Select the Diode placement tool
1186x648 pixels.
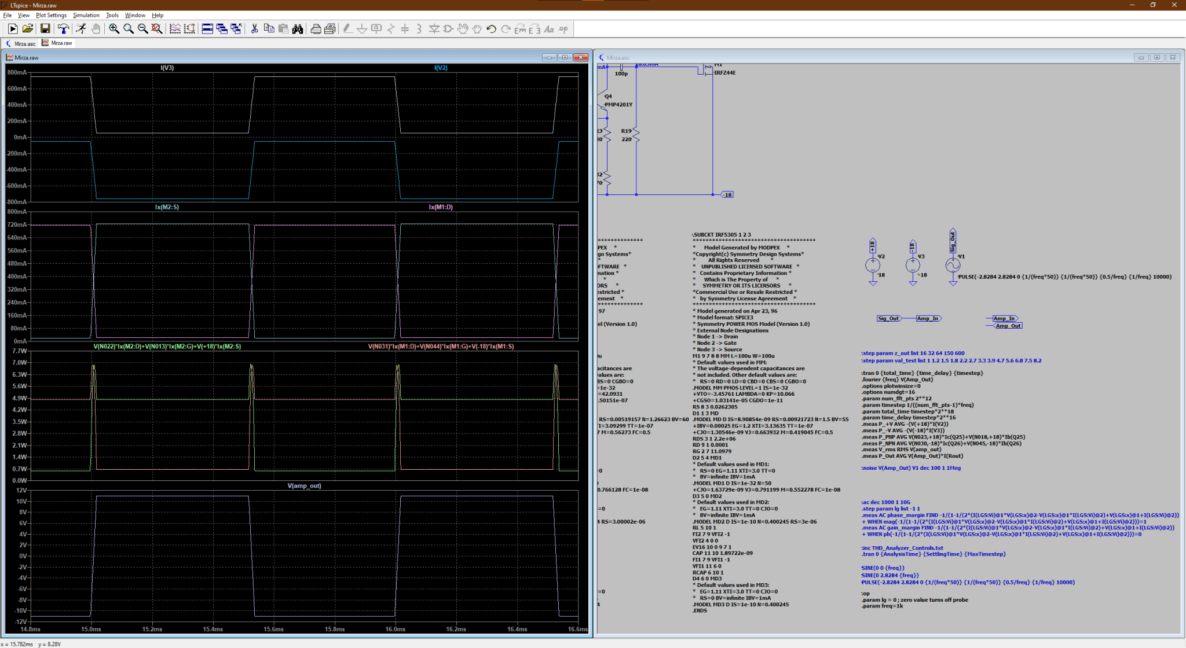click(x=434, y=29)
